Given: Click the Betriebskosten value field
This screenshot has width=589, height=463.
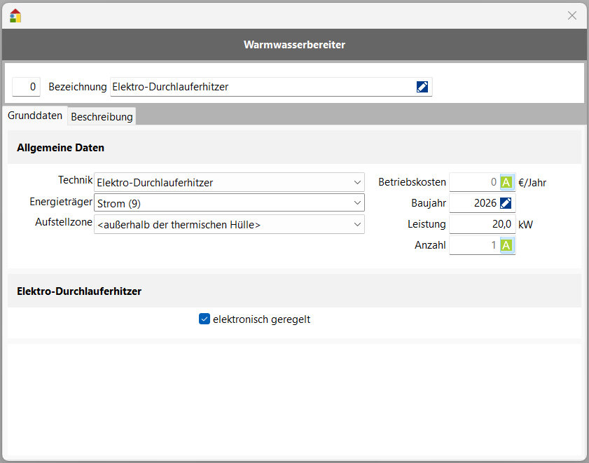Looking at the screenshot, I should click(x=473, y=182).
